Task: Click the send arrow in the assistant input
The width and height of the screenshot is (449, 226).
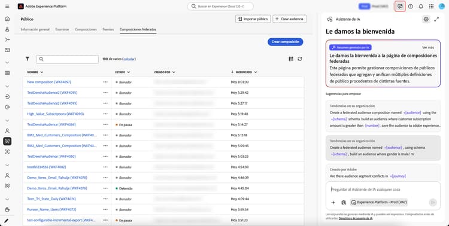Action: pyautogui.click(x=433, y=202)
